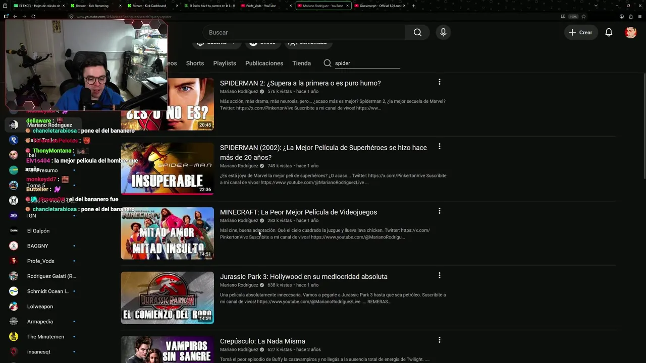Reload the page with the refresh icon
Viewport: 646px width, 363px height.
[33, 16]
